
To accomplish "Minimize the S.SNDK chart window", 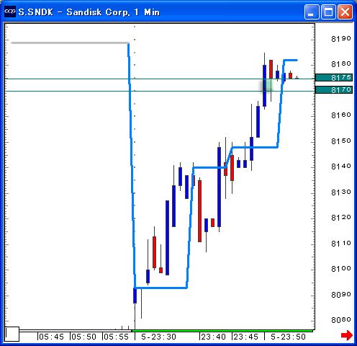I will click(312, 12).
